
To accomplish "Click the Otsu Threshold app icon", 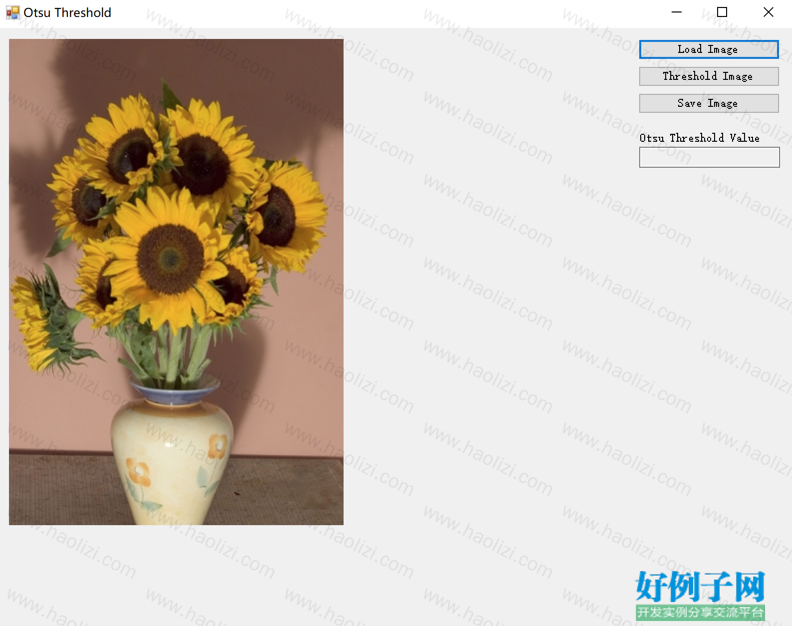I will click(x=12, y=12).
